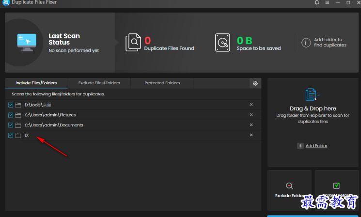Image resolution: width=361 pixels, height=217 pixels.
Task: Click the info icon beside Add folder hint
Action: tap(306, 43)
